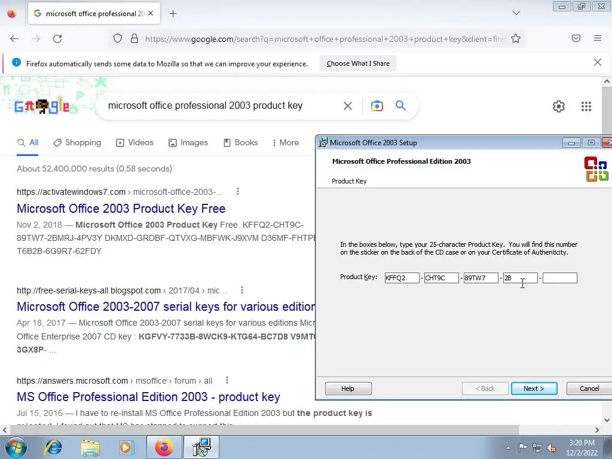Click the third Product Key box 89TW7
Image resolution: width=612 pixels, height=459 pixels.
(481, 278)
